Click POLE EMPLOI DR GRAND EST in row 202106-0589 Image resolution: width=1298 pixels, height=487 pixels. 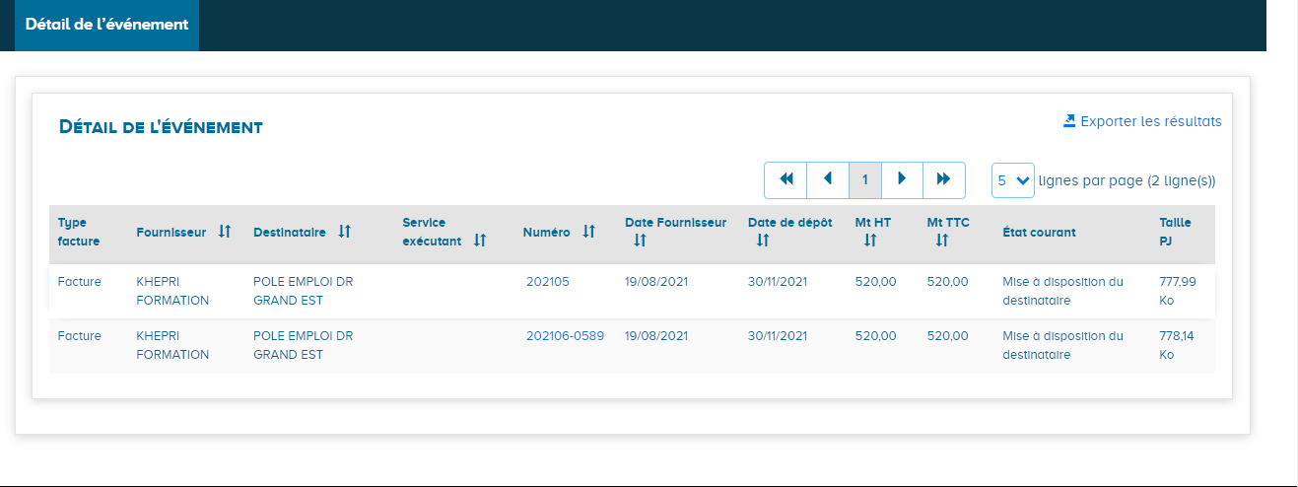pos(304,345)
